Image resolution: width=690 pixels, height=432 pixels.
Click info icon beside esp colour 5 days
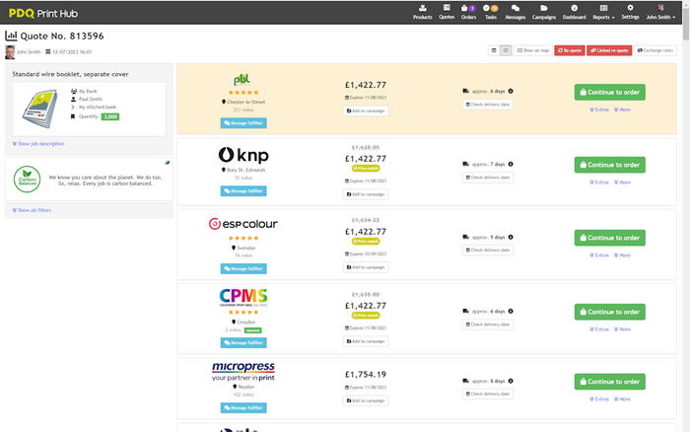(x=511, y=237)
